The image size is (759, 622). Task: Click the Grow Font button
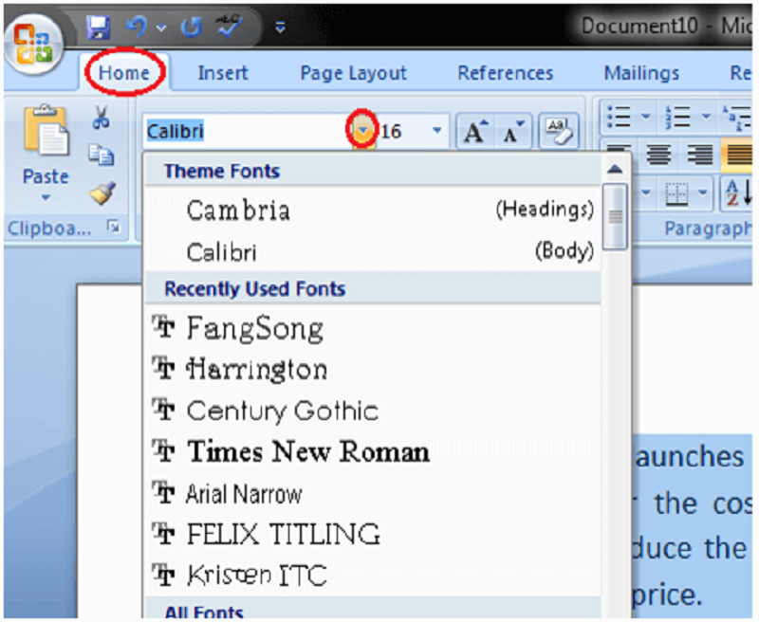coord(474,133)
